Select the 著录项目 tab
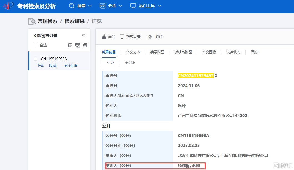The height and width of the screenshot is (170, 294). (109, 52)
